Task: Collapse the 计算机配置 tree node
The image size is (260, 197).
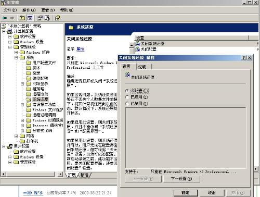Action: [4, 31]
